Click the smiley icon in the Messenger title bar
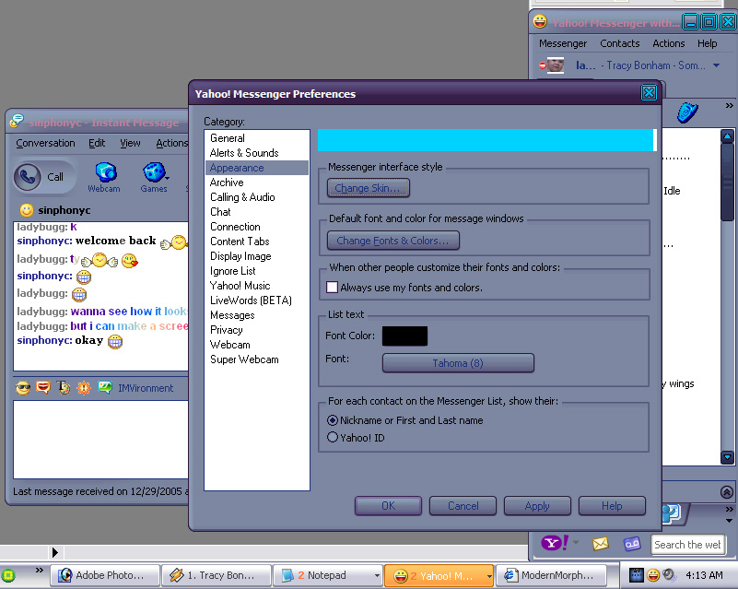Viewport: 738px width, 589px height. [540, 21]
